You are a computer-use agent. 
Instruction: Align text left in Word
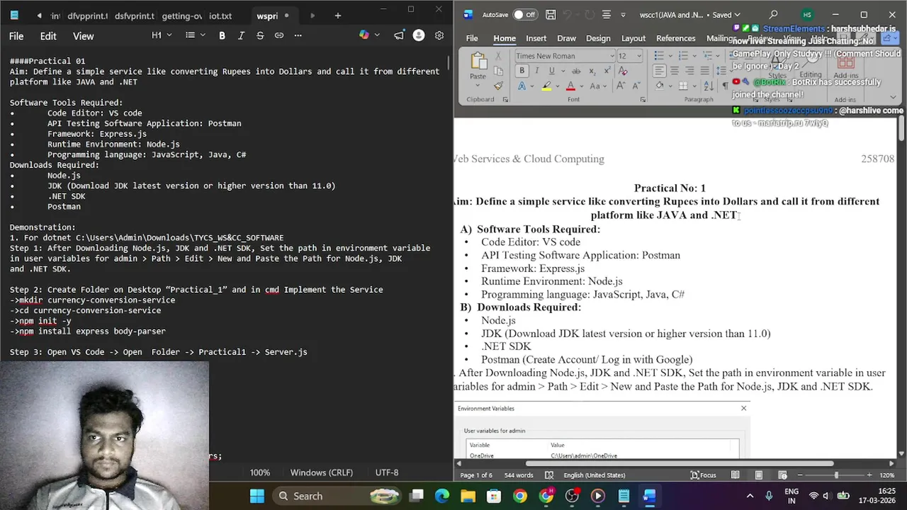(x=659, y=71)
